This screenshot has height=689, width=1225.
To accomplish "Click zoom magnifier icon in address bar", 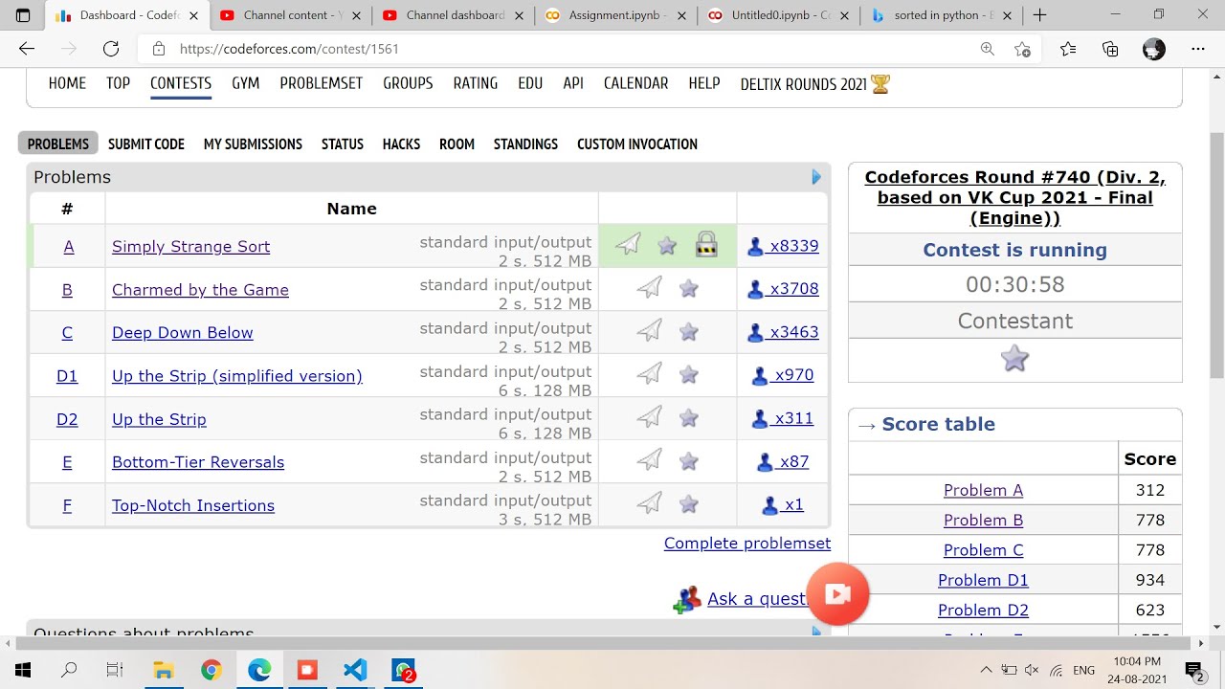I will pos(987,49).
